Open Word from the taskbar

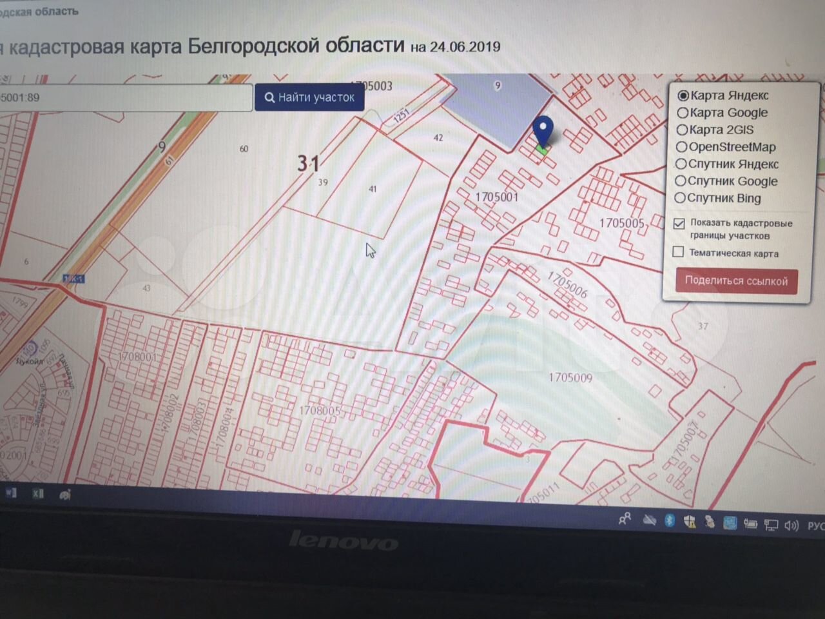11,493
